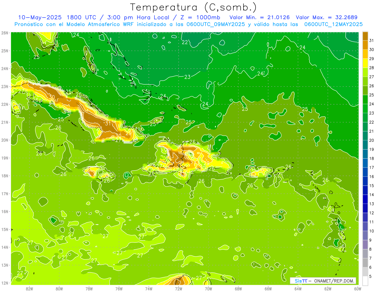Click the blue color bar segment between 15 and 16
Viewport: 380px width, 293px height.
pos(365,181)
